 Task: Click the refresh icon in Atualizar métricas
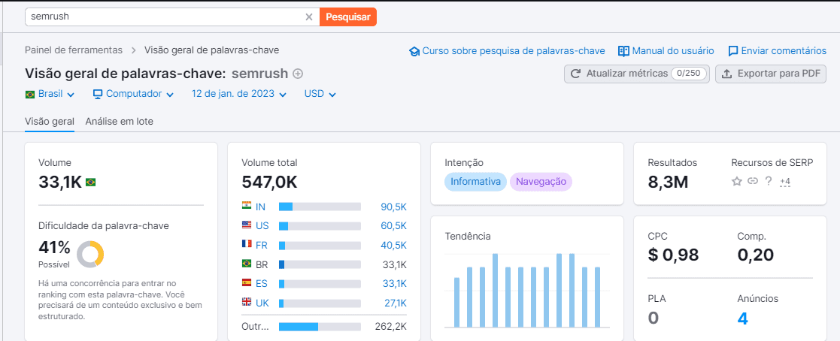point(576,74)
